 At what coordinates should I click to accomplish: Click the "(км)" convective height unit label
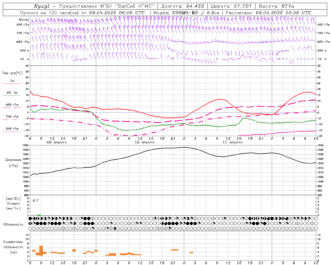pyautogui.click(x=13, y=252)
